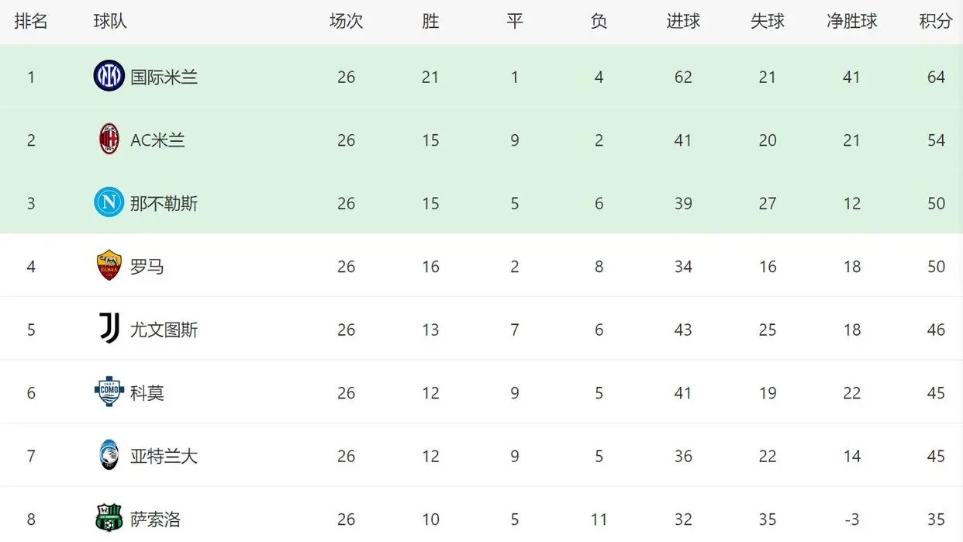Screen dimensions: 963x542
Task: Click the Inter Milan club logo
Action: (109, 76)
